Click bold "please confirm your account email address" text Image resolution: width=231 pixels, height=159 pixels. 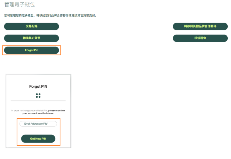[x=44, y=112]
